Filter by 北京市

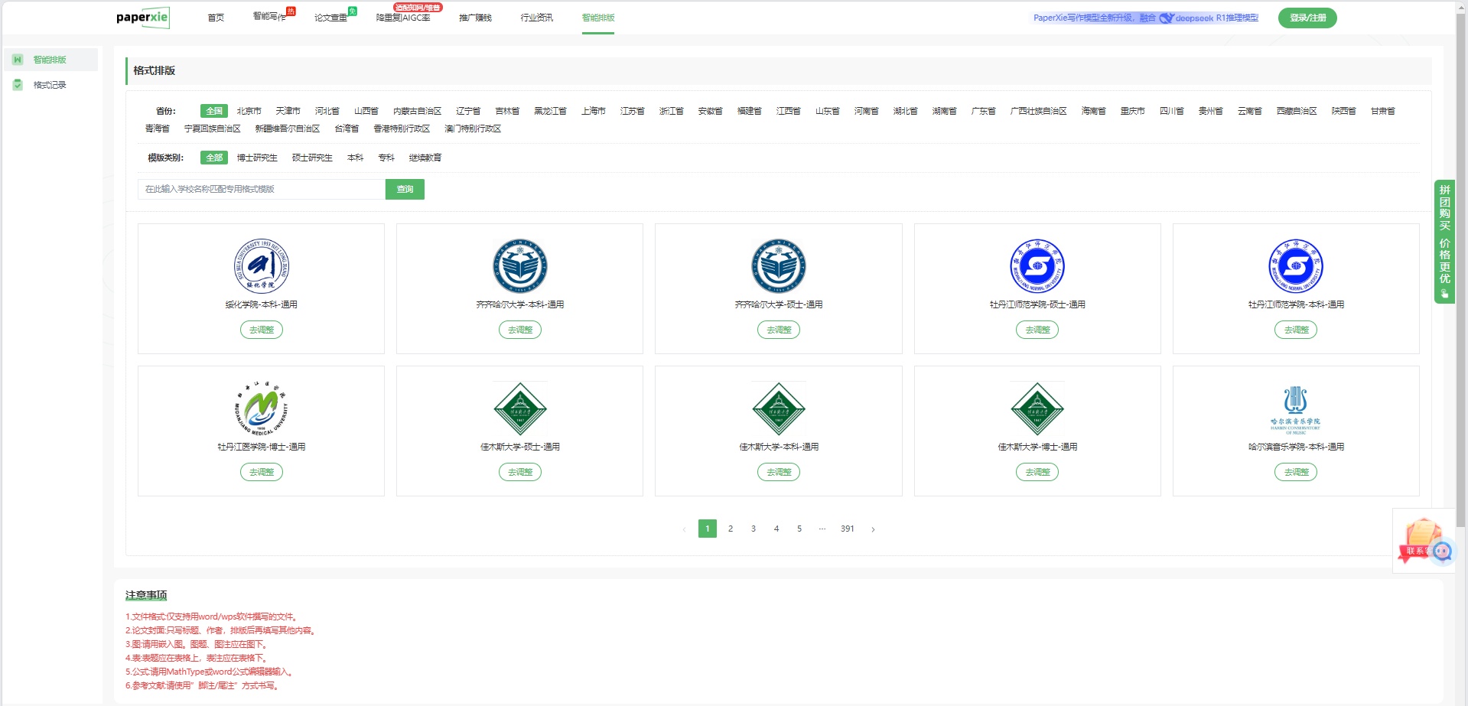[x=249, y=111]
